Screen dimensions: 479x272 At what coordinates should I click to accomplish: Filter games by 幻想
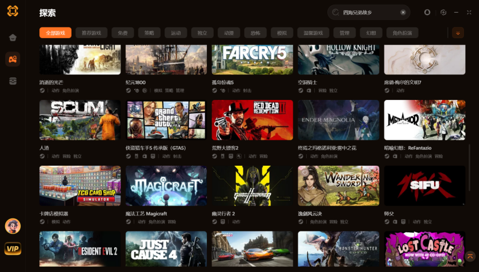click(x=371, y=33)
